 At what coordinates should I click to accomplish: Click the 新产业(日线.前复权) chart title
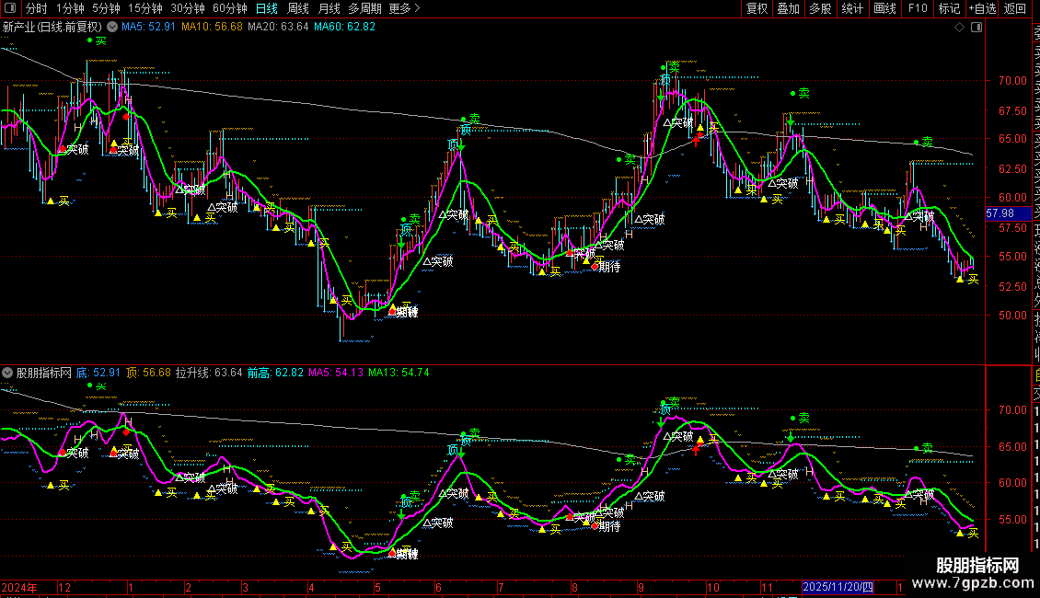coord(52,27)
